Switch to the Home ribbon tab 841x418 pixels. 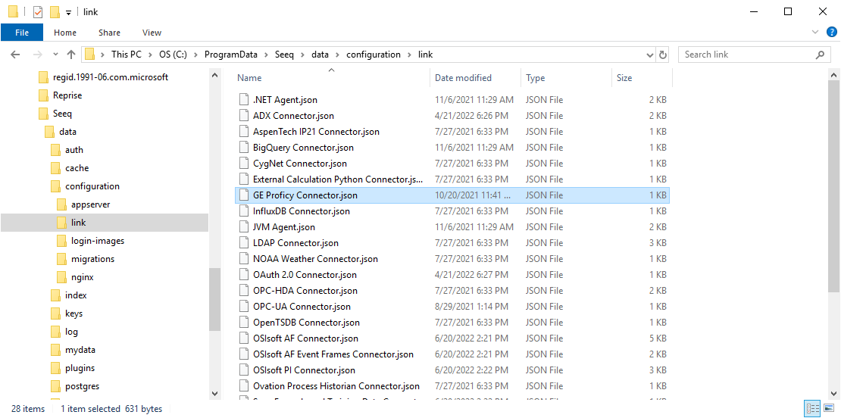65,33
